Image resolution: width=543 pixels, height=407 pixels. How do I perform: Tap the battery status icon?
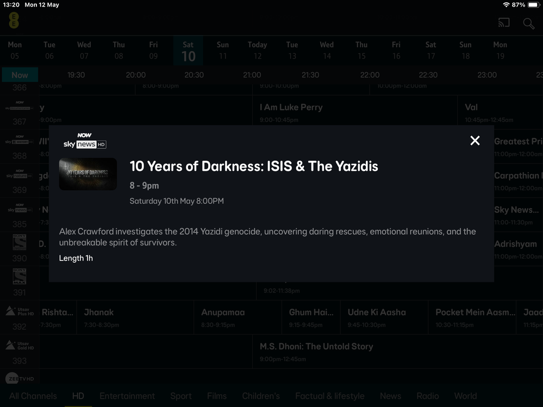click(534, 5)
